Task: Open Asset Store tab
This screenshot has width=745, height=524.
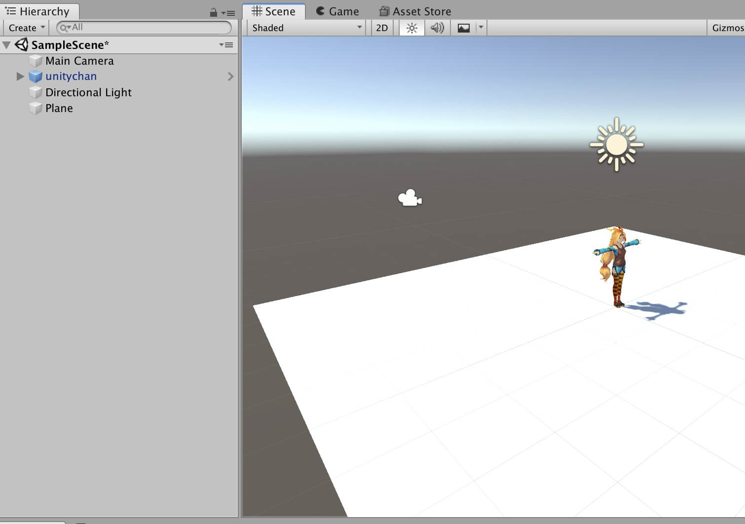Action: point(415,11)
